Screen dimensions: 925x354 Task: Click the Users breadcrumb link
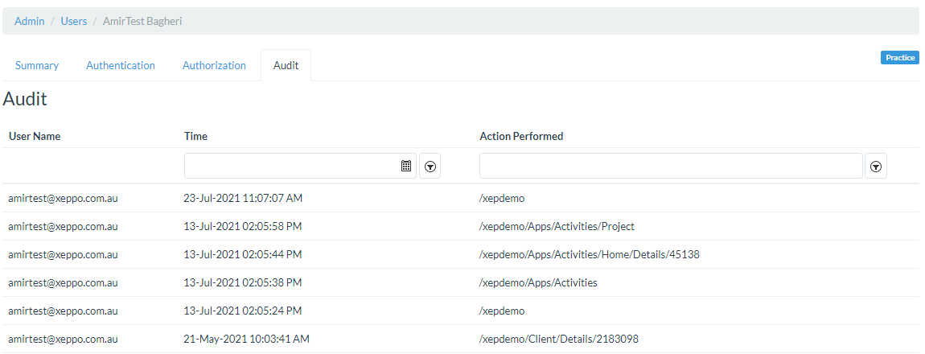[74, 21]
